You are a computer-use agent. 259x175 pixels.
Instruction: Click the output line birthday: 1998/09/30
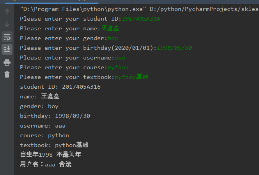pyautogui.click(x=55, y=116)
